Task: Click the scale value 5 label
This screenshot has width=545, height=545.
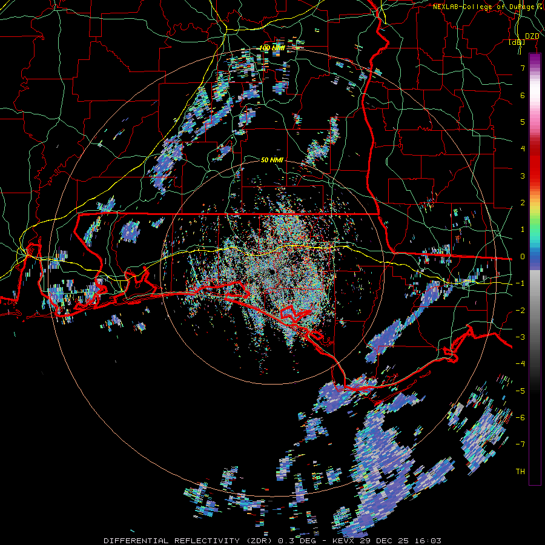Action: [523, 122]
